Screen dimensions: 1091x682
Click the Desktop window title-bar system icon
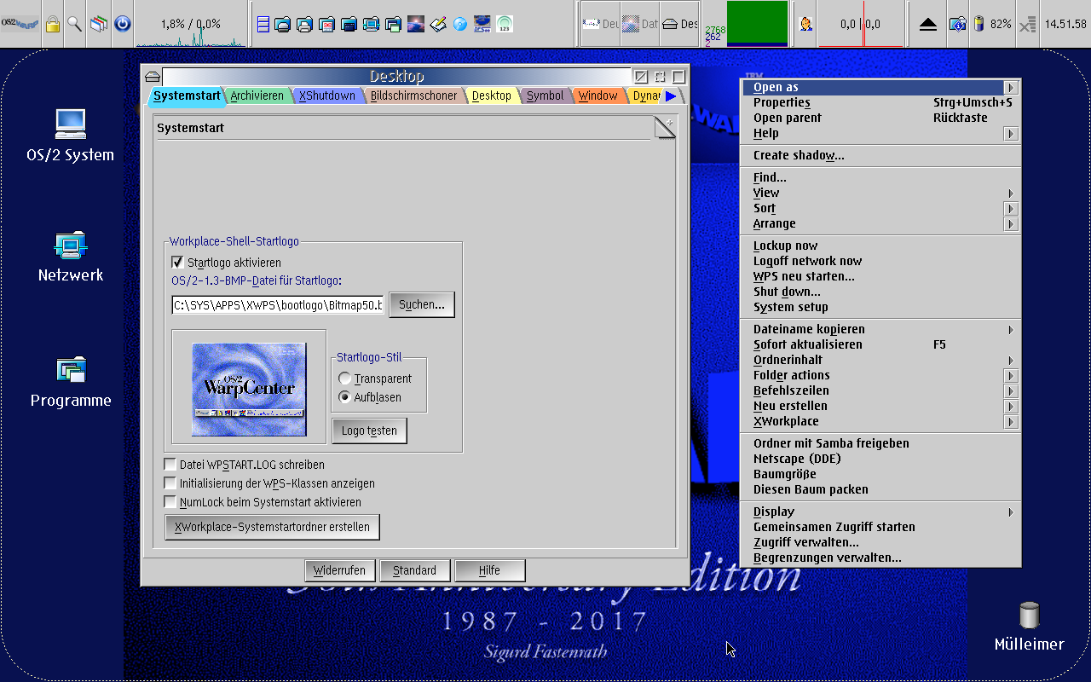[153, 77]
